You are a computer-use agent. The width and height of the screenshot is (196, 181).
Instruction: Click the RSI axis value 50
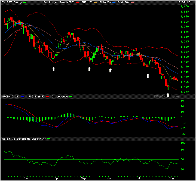(x=182, y=159)
